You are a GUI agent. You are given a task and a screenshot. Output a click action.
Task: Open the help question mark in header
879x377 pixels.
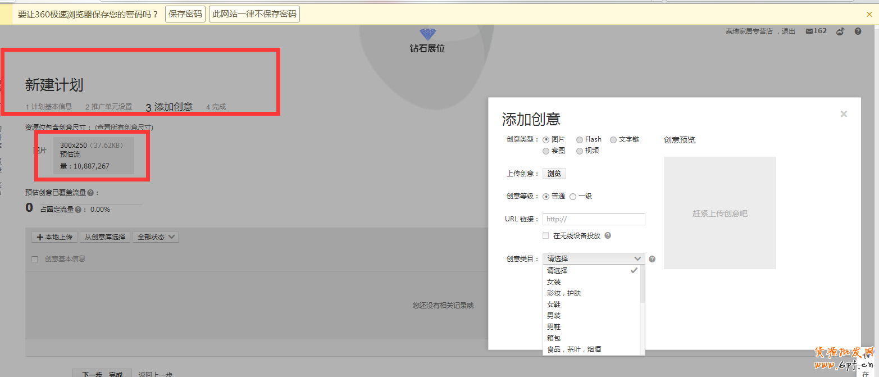pos(858,31)
